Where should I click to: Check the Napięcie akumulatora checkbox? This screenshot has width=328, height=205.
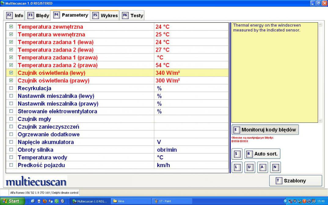click(11, 142)
